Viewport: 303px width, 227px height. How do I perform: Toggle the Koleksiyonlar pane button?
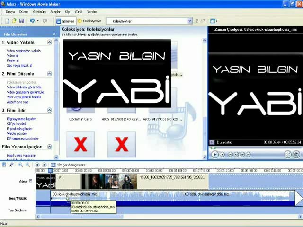point(89,21)
